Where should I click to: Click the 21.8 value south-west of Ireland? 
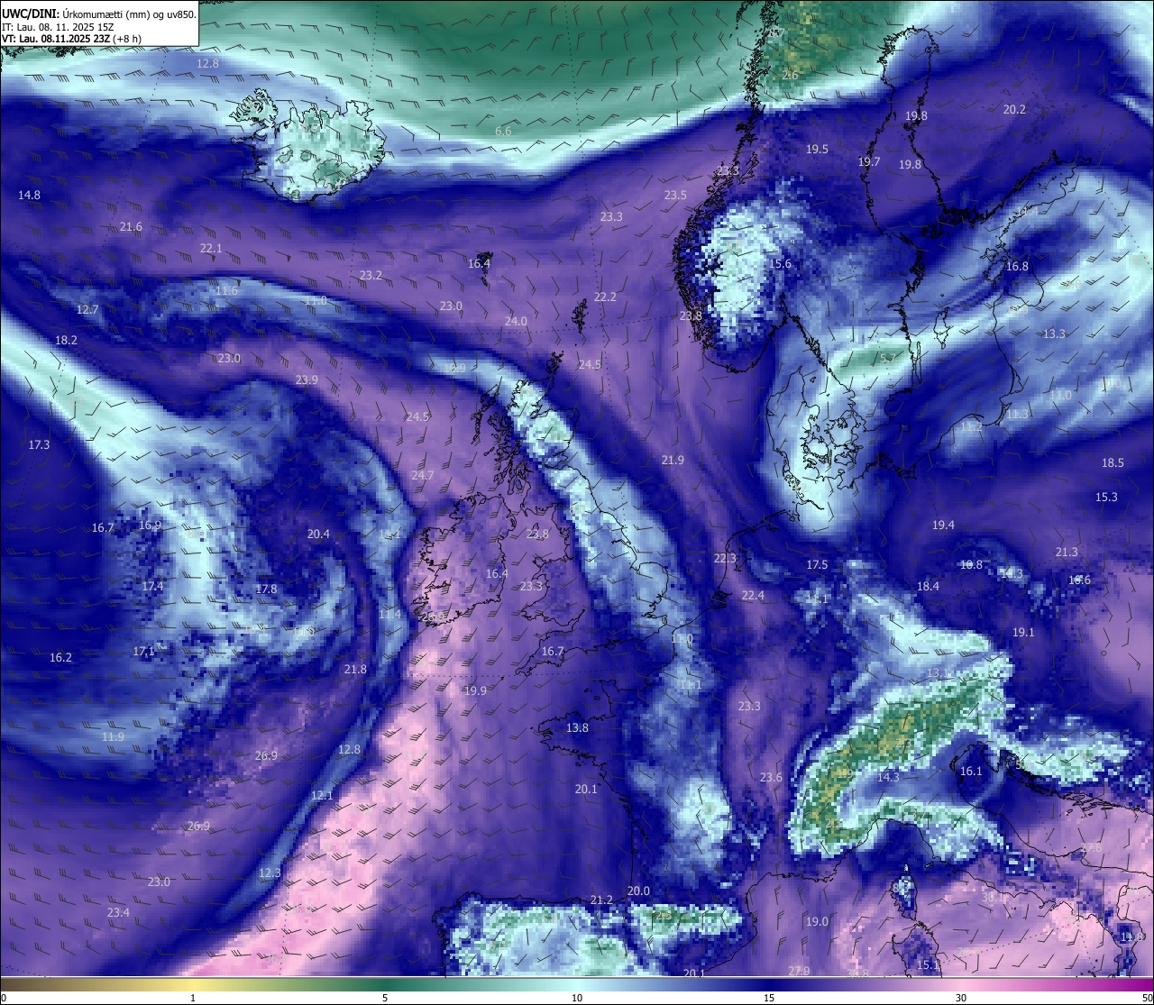355,669
